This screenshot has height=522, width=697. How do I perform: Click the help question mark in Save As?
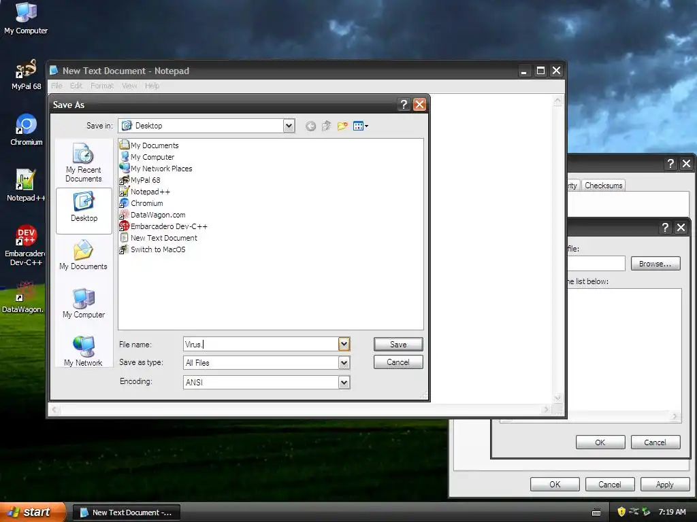point(404,105)
